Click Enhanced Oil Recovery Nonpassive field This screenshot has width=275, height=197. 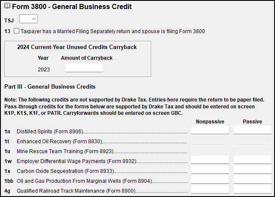click(210, 140)
